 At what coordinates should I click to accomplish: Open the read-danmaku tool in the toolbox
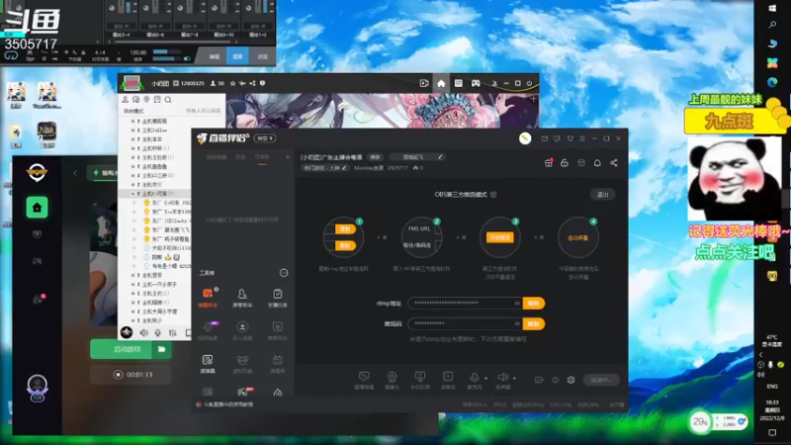coord(208,363)
